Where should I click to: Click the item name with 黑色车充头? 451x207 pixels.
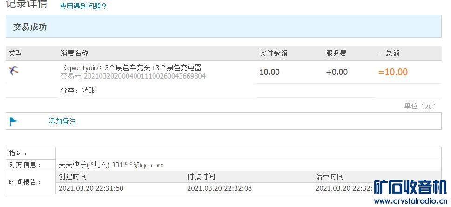coord(131,67)
